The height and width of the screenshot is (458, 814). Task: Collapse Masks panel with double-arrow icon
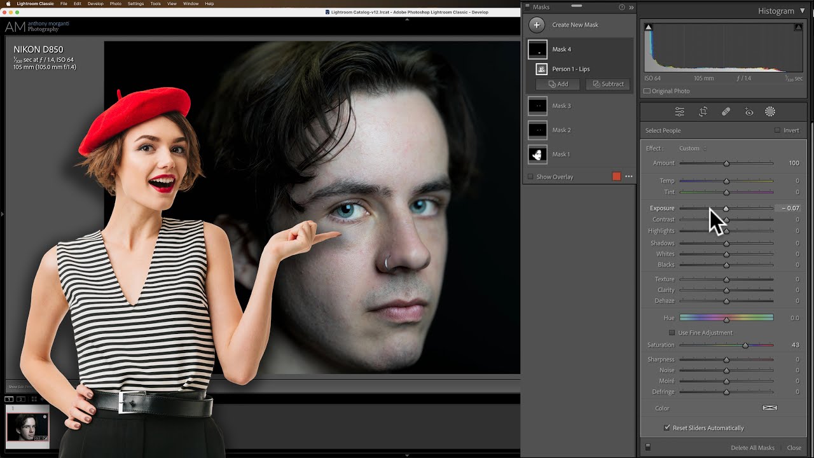point(631,8)
